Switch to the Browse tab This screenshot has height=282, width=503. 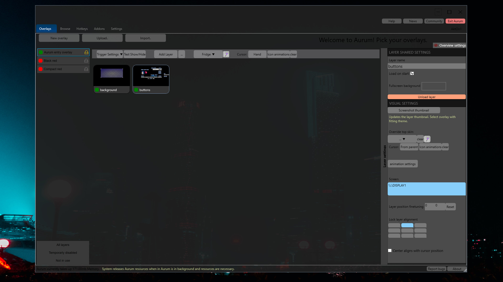click(x=65, y=29)
